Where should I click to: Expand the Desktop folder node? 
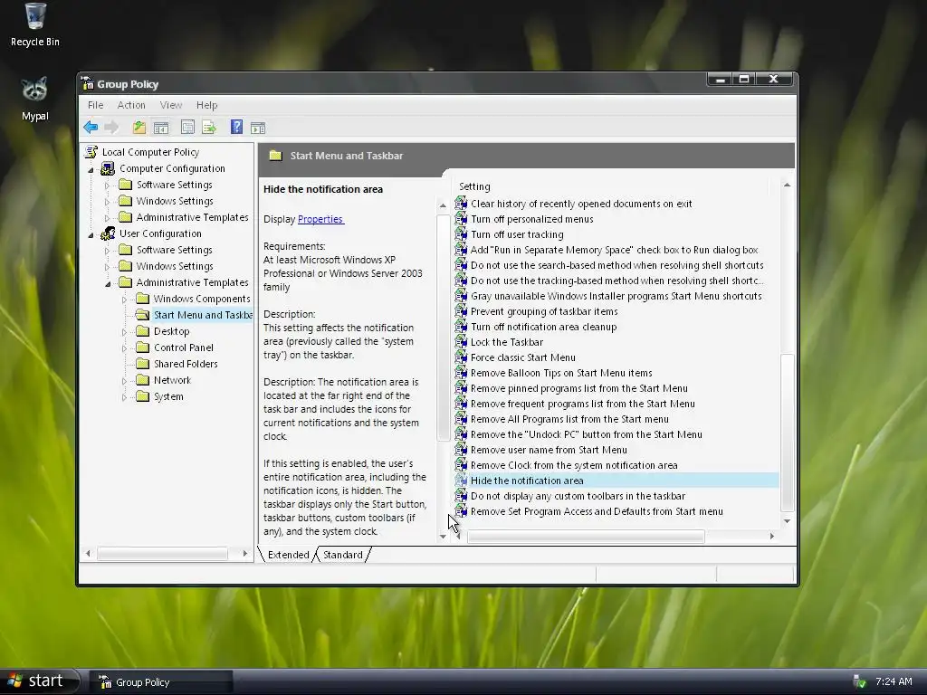pyautogui.click(x=124, y=332)
